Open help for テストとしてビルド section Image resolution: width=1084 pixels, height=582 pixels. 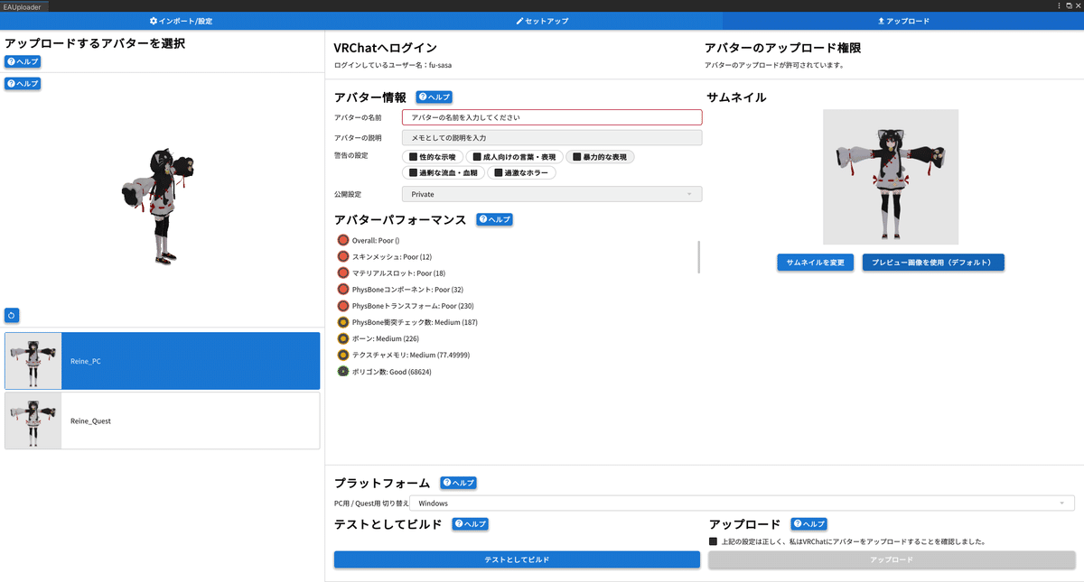tap(470, 523)
